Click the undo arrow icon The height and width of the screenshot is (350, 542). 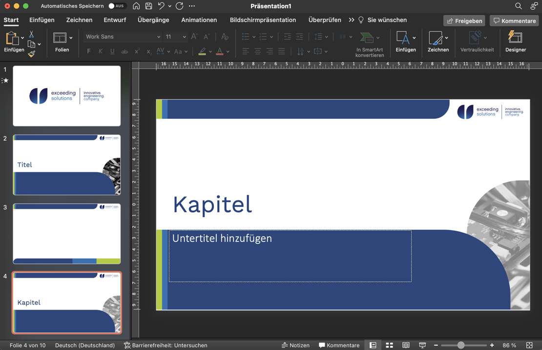tap(161, 6)
